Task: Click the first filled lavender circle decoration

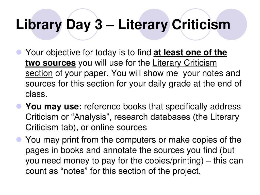Action: pos(46,24)
